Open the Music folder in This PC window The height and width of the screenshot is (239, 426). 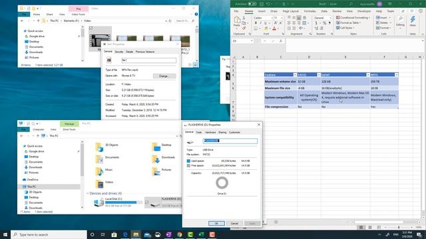104,171
